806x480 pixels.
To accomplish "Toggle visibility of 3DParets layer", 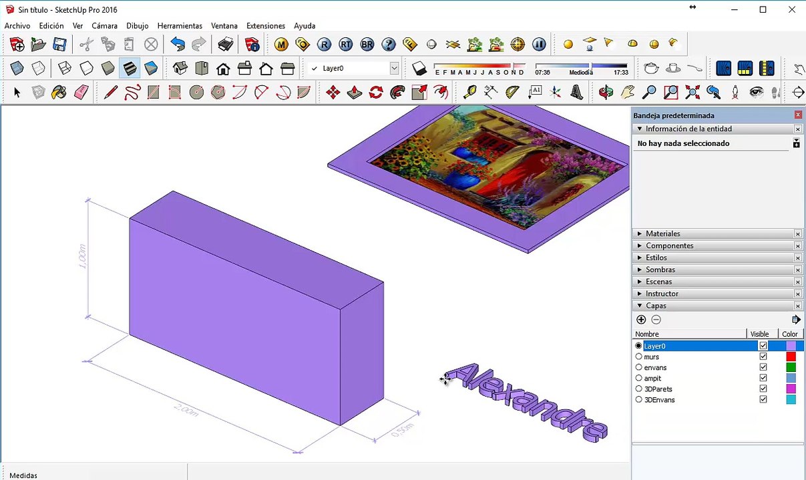I will 763,389.
